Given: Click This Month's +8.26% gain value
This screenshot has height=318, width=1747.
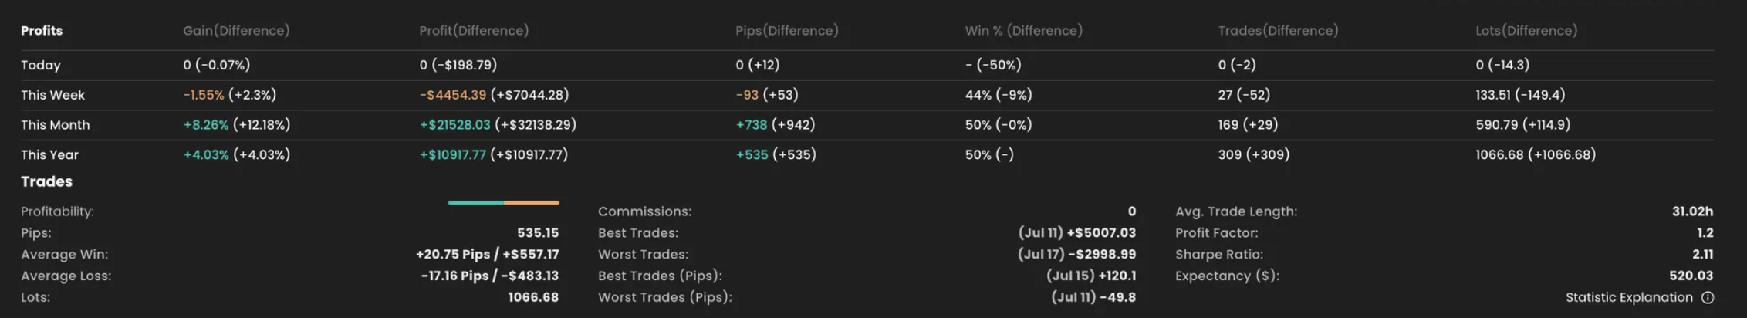Looking at the screenshot, I should point(206,125).
